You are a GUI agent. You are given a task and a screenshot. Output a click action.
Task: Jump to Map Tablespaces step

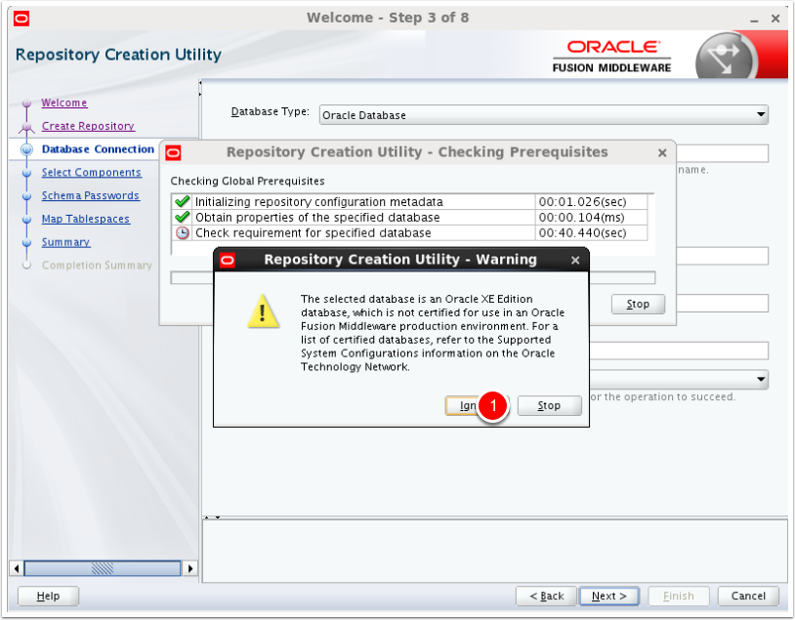pos(85,219)
